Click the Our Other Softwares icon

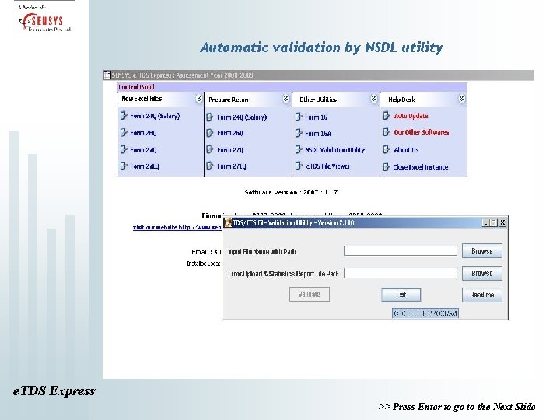point(387,132)
